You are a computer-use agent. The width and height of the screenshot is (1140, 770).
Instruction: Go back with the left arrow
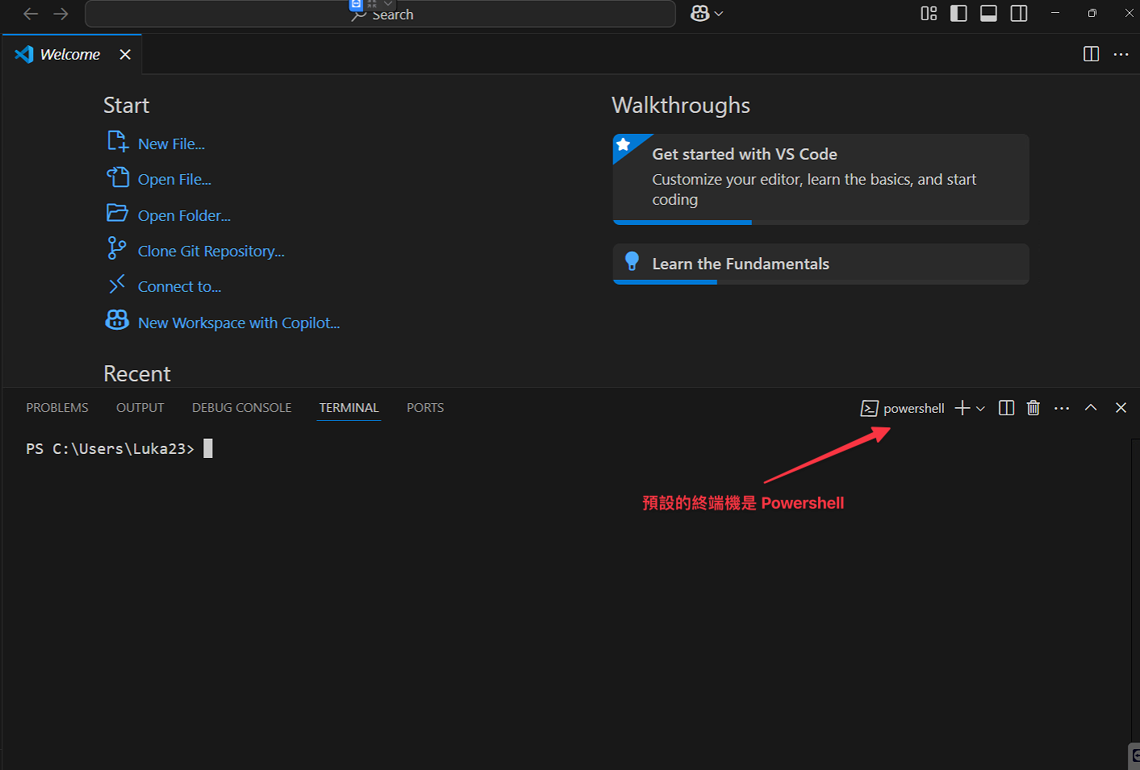click(x=31, y=14)
